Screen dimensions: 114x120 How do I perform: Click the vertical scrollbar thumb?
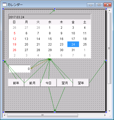[x=109, y=48]
